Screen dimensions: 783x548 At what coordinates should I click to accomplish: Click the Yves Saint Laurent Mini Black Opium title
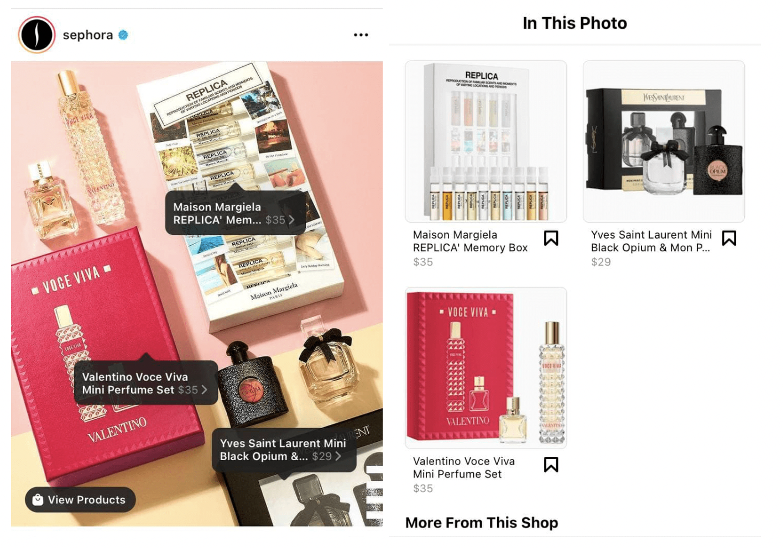point(651,241)
